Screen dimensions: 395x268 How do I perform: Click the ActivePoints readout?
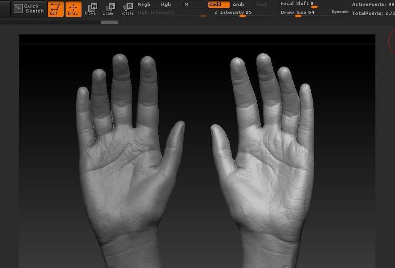tap(373, 4)
